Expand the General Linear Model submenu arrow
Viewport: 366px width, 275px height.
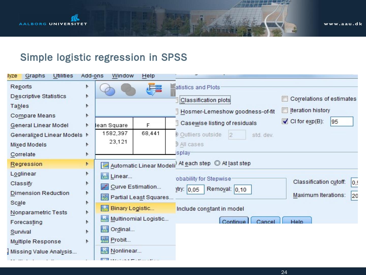coord(87,125)
